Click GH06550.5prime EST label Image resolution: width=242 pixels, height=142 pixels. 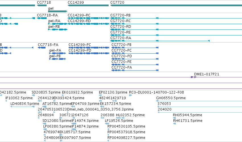[171, 98]
